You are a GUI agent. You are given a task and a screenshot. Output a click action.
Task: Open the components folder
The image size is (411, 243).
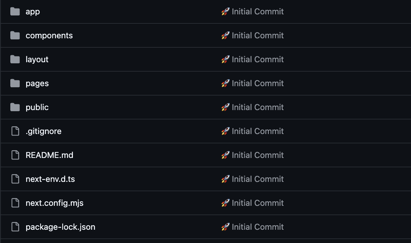tap(49, 35)
